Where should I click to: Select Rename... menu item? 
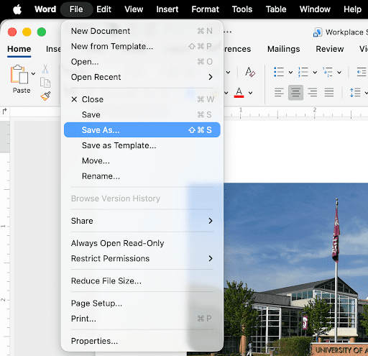point(142,176)
